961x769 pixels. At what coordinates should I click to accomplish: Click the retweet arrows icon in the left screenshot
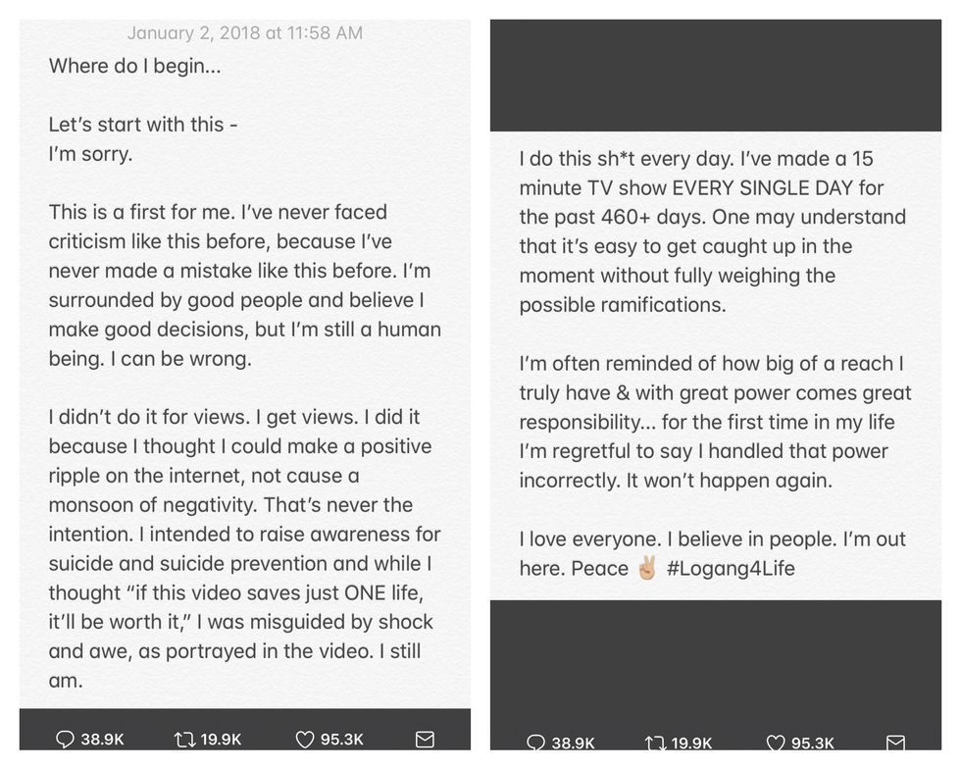point(184,739)
